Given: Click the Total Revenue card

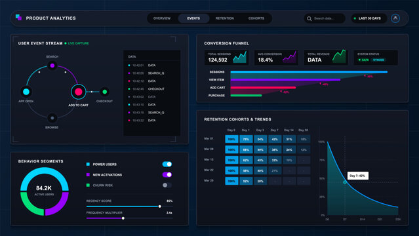Looking at the screenshot, I should tap(326, 58).
